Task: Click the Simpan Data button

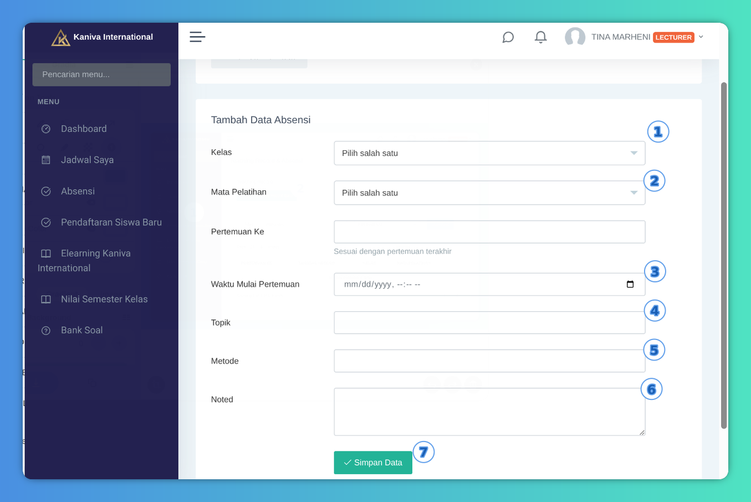Action: tap(372, 463)
